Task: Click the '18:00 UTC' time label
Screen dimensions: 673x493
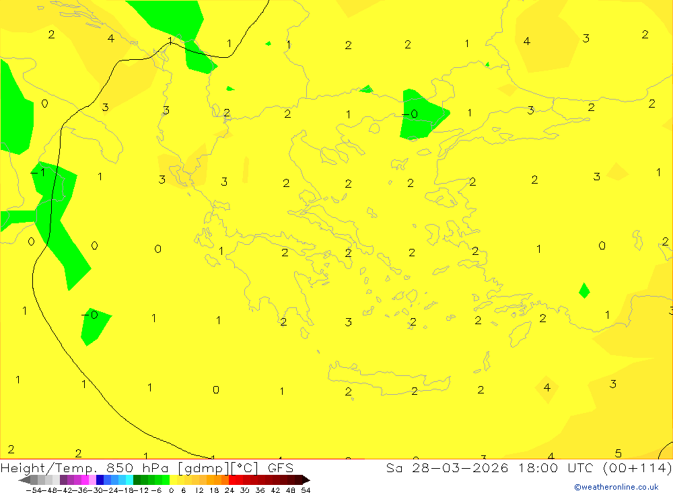Action: pos(555,468)
